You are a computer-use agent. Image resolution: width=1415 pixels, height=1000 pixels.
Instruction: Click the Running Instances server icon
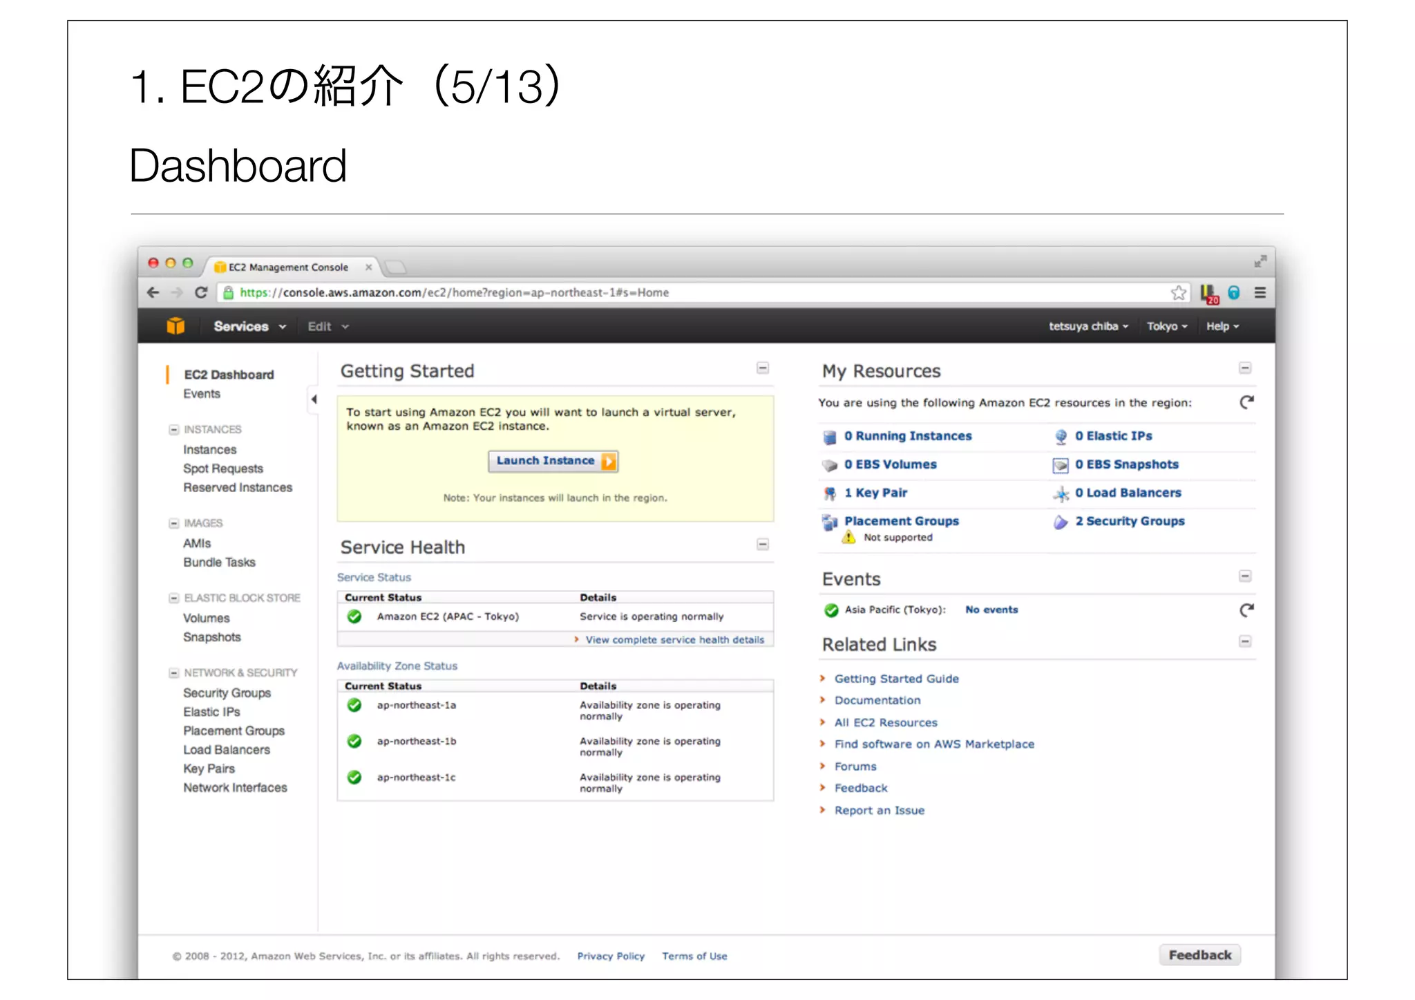coord(830,437)
